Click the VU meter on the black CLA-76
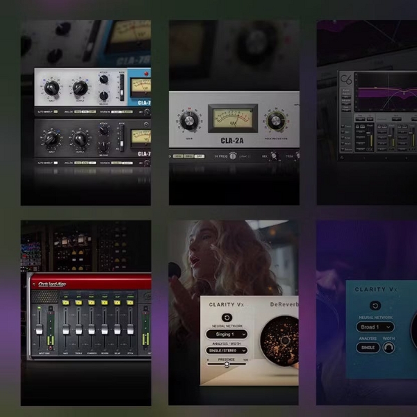Screen dimensions: 417x417 [x=141, y=137]
